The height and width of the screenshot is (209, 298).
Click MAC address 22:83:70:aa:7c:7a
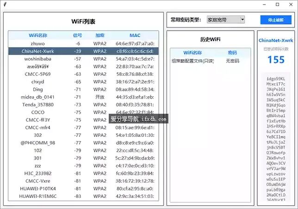(x=135, y=67)
